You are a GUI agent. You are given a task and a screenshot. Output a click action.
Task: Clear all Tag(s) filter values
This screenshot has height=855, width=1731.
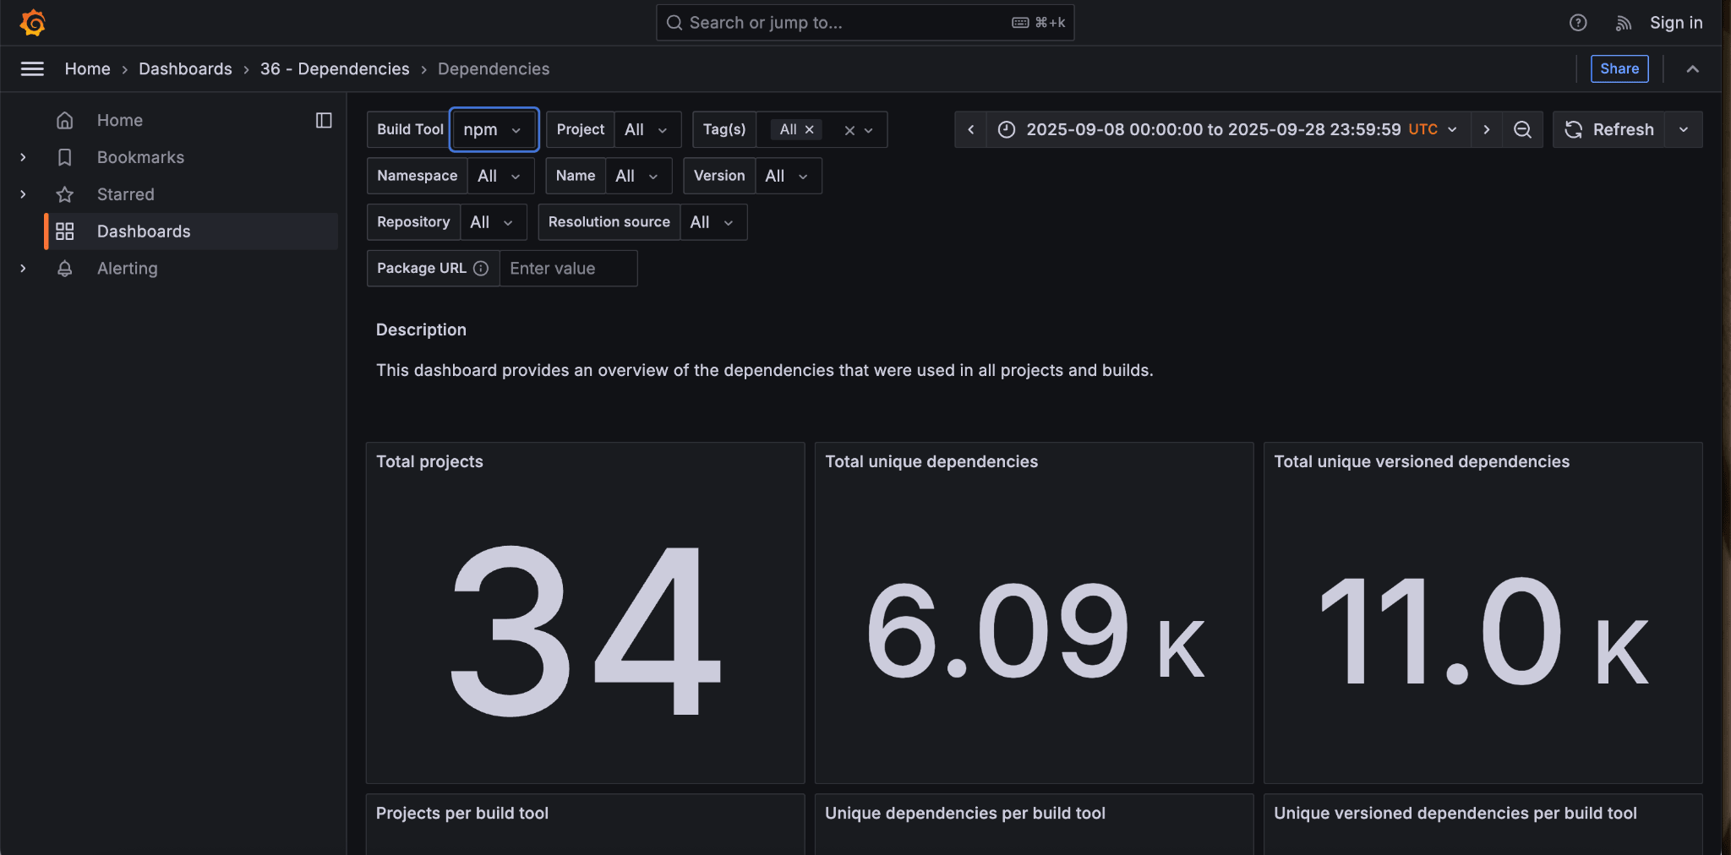coord(849,130)
